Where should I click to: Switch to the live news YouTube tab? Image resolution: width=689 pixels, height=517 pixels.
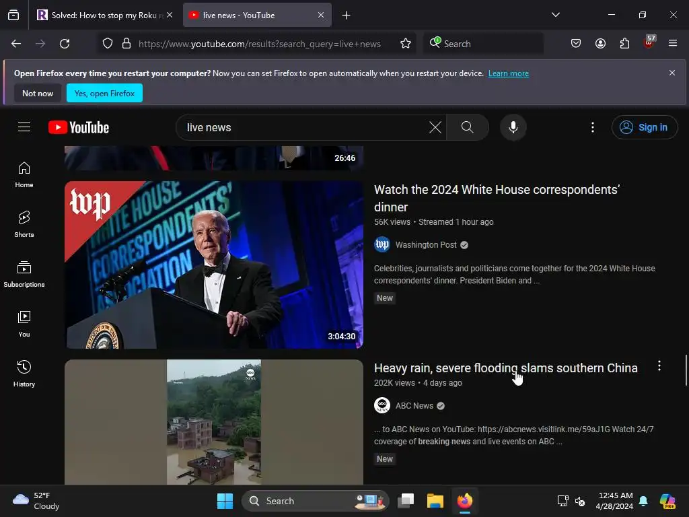[257, 15]
